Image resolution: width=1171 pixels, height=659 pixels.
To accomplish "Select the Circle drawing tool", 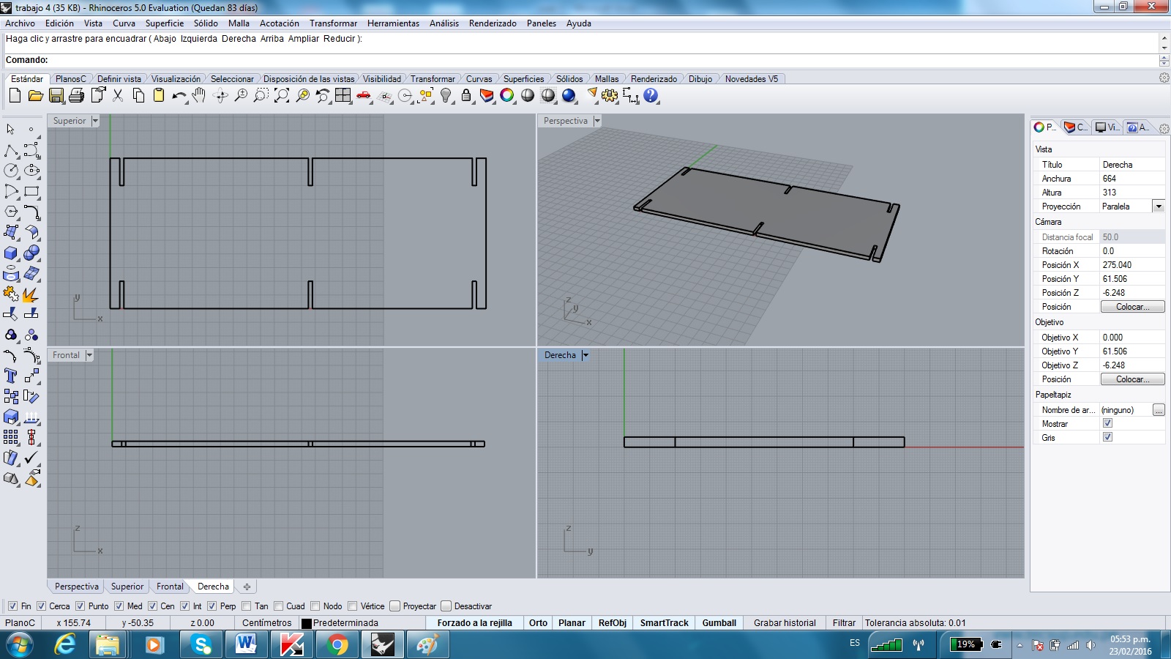I will (x=11, y=171).
